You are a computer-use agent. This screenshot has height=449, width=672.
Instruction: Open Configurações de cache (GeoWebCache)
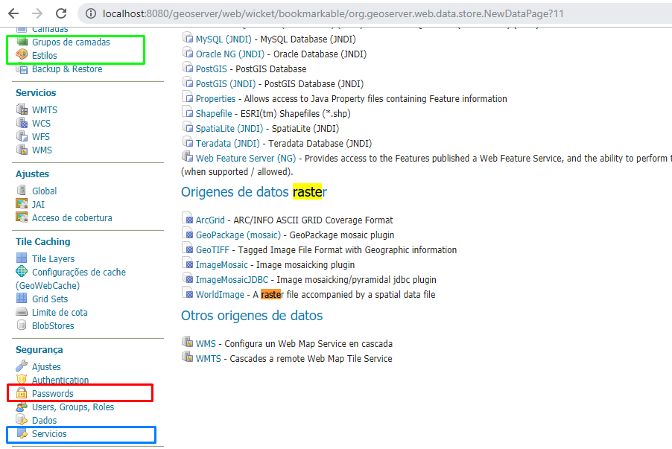point(71,278)
